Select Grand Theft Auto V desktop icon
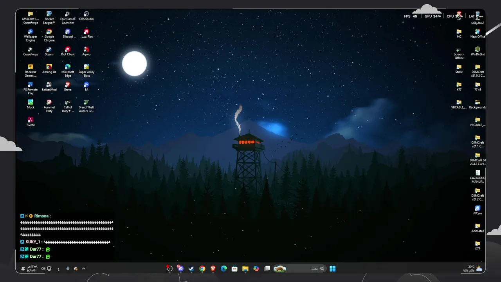 tap(87, 106)
